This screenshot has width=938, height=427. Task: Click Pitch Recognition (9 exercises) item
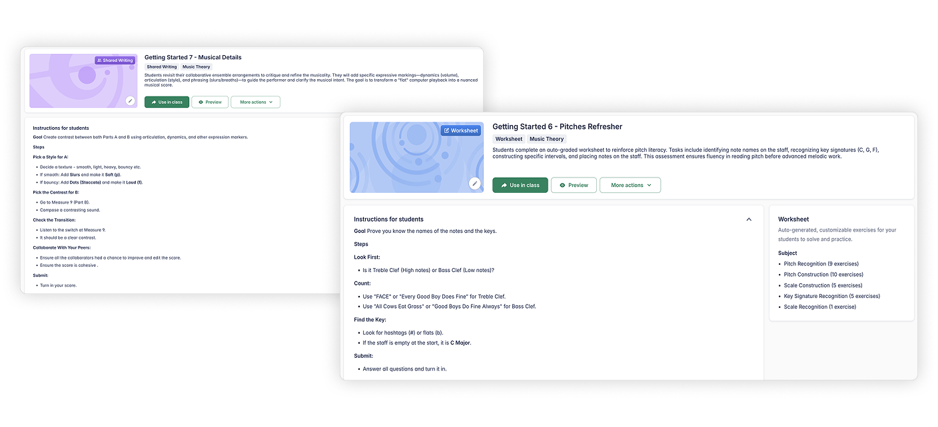[821, 264]
